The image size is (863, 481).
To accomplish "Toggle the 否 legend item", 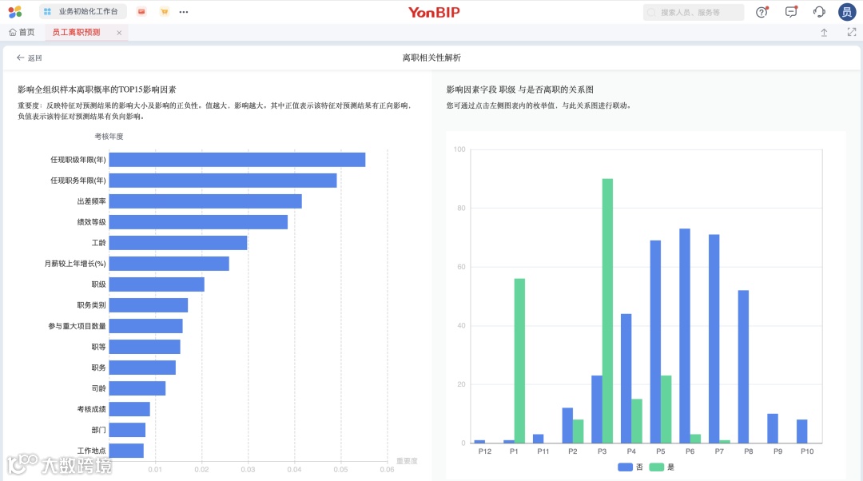I will coord(630,467).
